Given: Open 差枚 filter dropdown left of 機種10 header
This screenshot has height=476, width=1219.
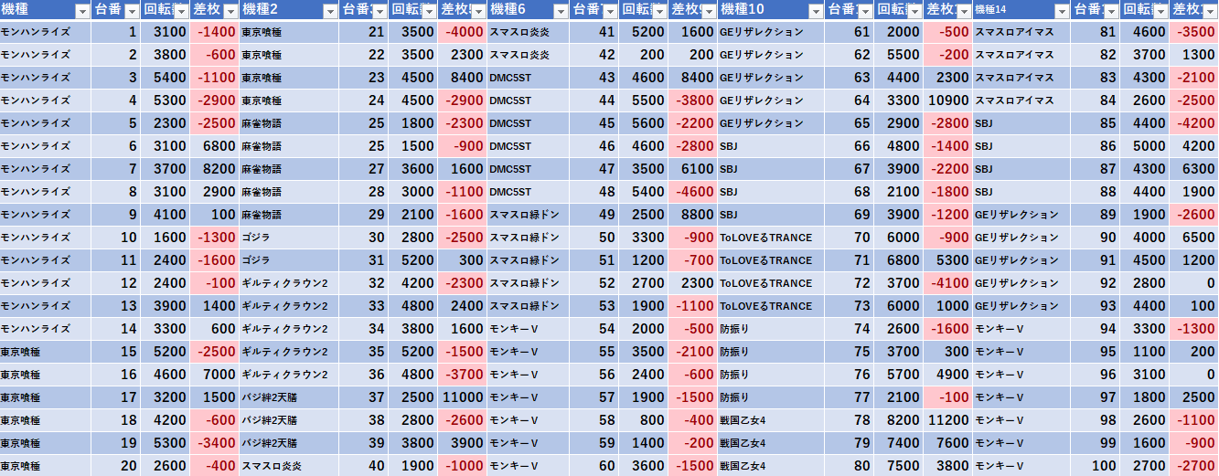Looking at the screenshot, I should [x=708, y=11].
